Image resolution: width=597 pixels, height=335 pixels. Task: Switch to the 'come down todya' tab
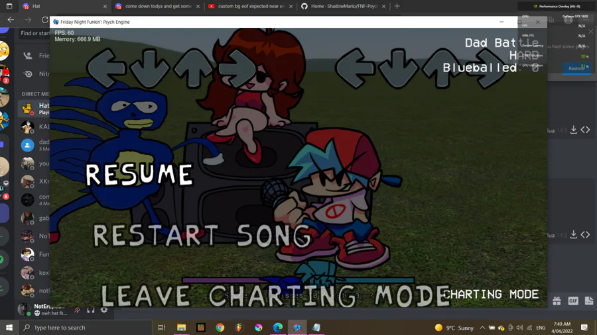(x=158, y=6)
